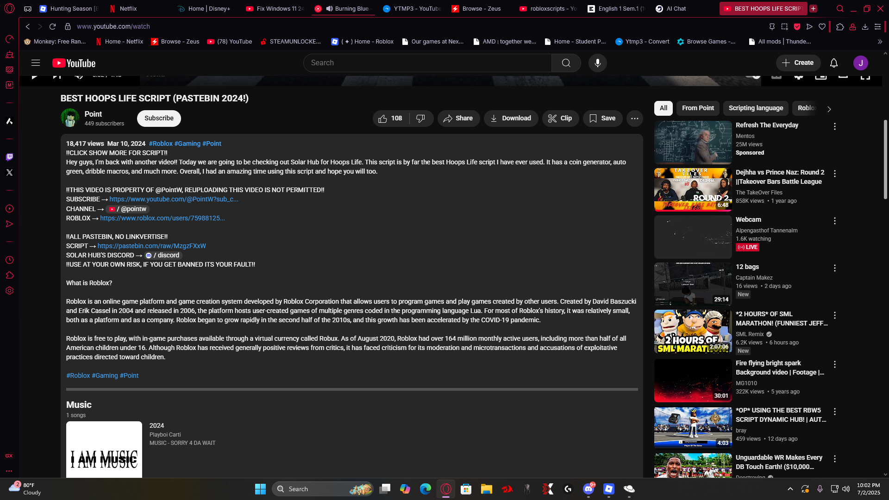Switch to the Fix Windows 11 tab

(x=275, y=9)
